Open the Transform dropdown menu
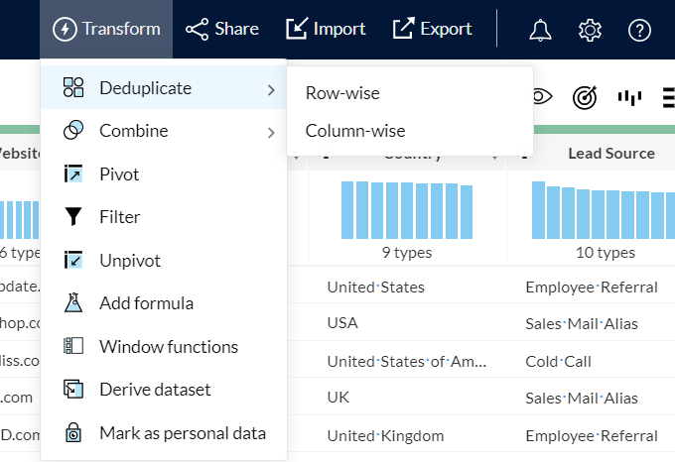This screenshot has width=675, height=462. (x=106, y=29)
